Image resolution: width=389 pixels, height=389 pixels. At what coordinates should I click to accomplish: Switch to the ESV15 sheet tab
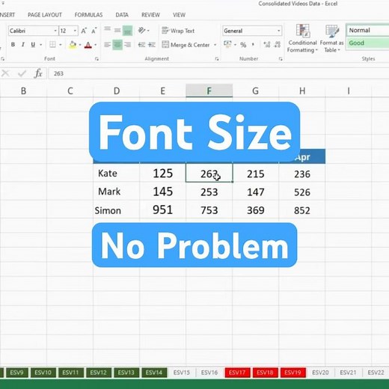click(x=182, y=373)
